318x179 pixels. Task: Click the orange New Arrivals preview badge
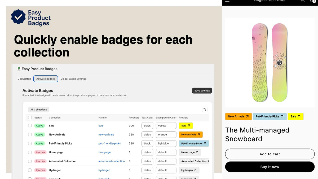click(x=191, y=135)
